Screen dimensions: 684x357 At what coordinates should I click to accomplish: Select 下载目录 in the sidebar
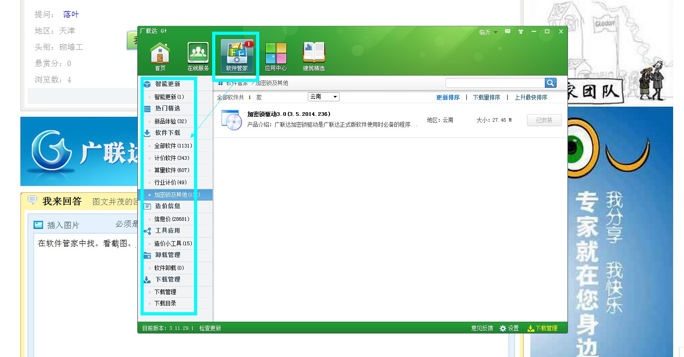coord(165,303)
